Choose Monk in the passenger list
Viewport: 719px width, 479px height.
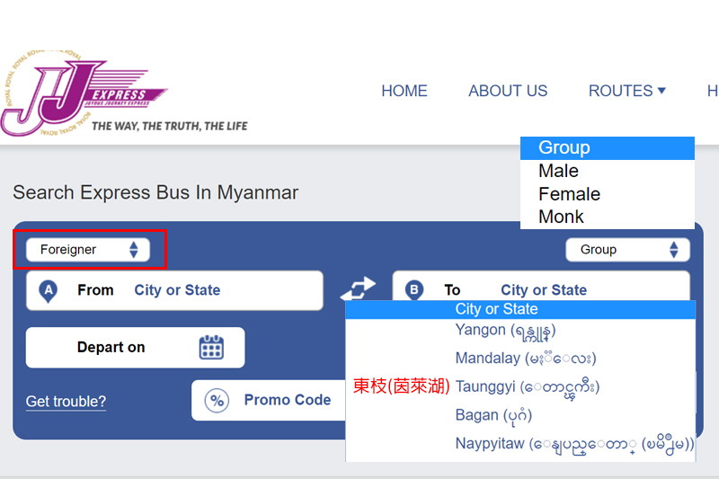tap(561, 217)
